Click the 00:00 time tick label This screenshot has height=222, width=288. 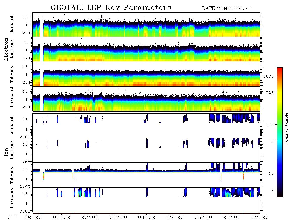[33, 217]
